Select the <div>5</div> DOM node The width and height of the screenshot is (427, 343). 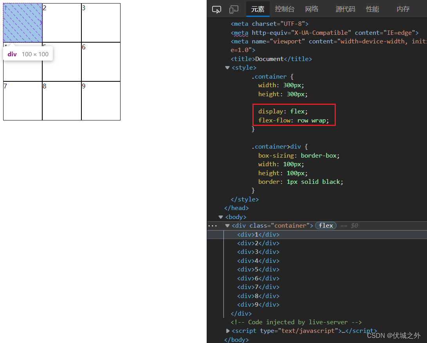click(x=258, y=269)
